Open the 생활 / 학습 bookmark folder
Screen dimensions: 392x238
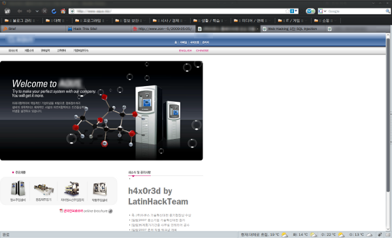(x=210, y=21)
